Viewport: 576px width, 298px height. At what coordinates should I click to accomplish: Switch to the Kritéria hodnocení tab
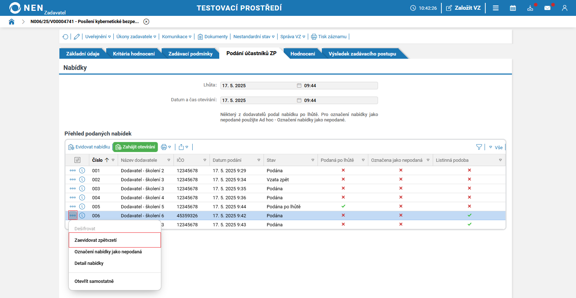[x=134, y=54]
